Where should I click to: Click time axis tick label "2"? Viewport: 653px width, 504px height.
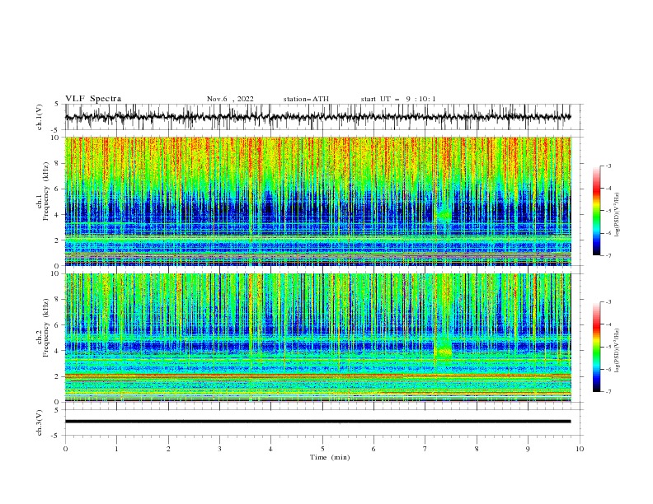168,449
